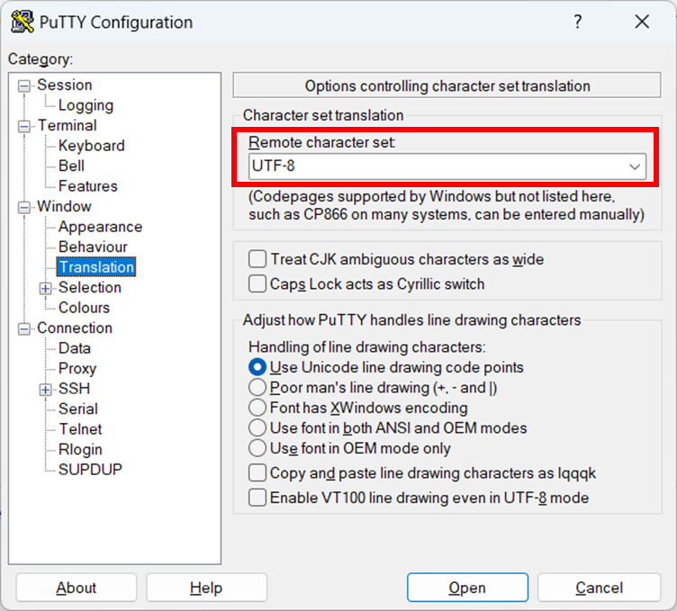Enable Treat CJK ambiguous characters as wide
This screenshot has width=677, height=611.
257,260
